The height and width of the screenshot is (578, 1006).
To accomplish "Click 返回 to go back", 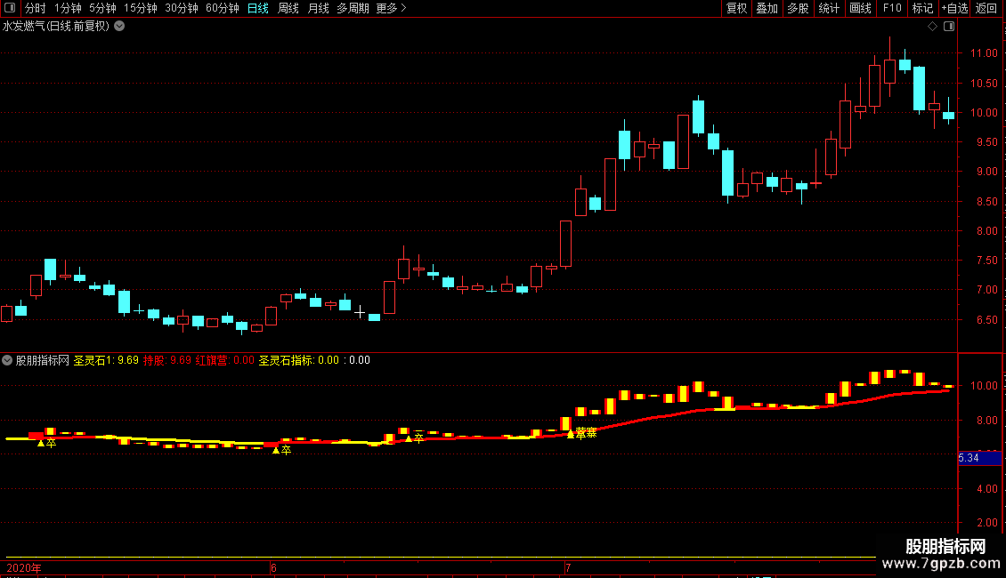I will click(x=986, y=8).
